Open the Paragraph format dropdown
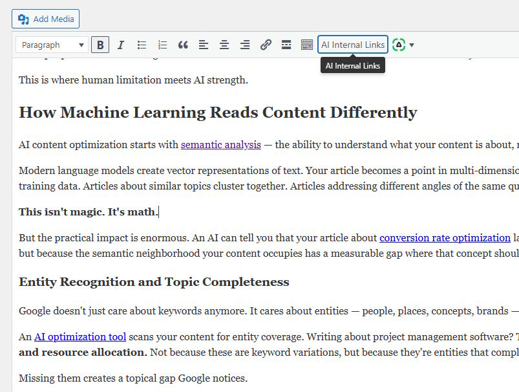This screenshot has height=392, width=519. pos(53,45)
